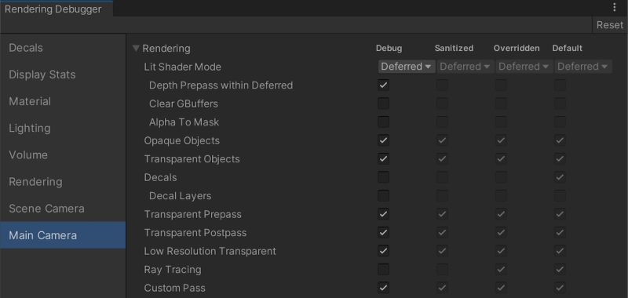628x298 pixels.
Task: Uncheck Debug Transparent Objects
Action: tap(383, 158)
